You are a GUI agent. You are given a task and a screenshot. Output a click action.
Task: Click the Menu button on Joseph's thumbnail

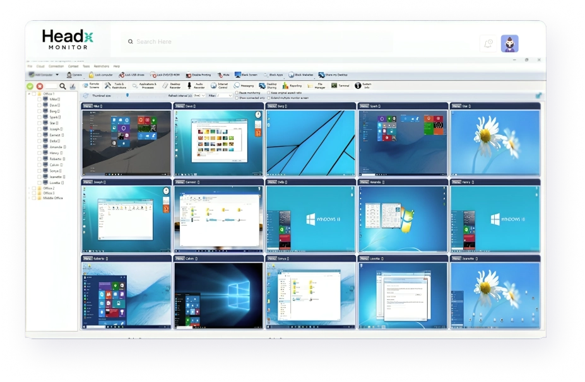click(87, 182)
